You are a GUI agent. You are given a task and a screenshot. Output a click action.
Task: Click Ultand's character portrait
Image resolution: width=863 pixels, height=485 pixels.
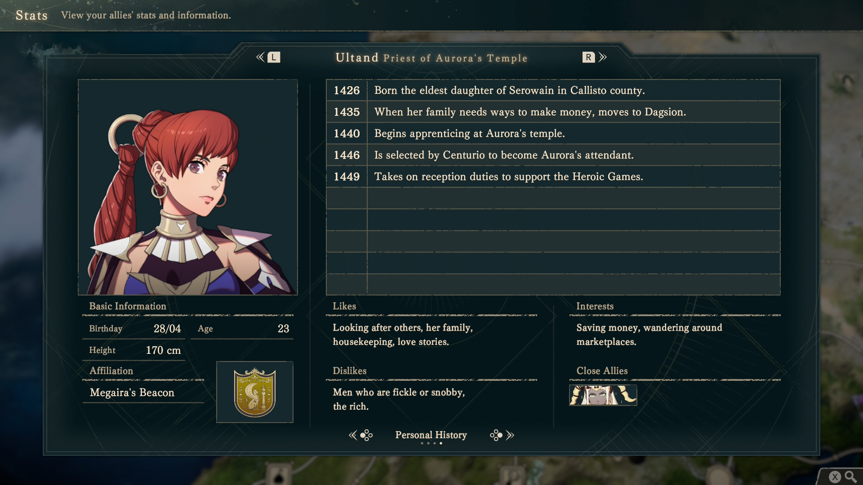pos(188,187)
